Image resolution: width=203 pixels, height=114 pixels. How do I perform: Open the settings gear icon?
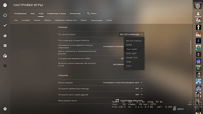pyautogui.click(x=5, y=66)
